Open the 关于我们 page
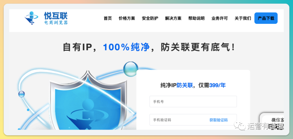Screen dimensions: 293x139 (243, 18)
